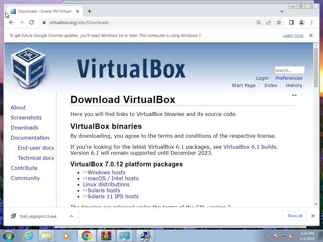The width and height of the screenshot is (323, 242).
Task: Click the address bar URL
Action: 79,22
